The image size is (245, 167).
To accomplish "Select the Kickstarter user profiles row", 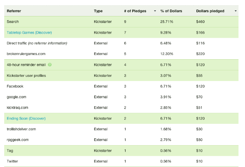I will point(121,76).
